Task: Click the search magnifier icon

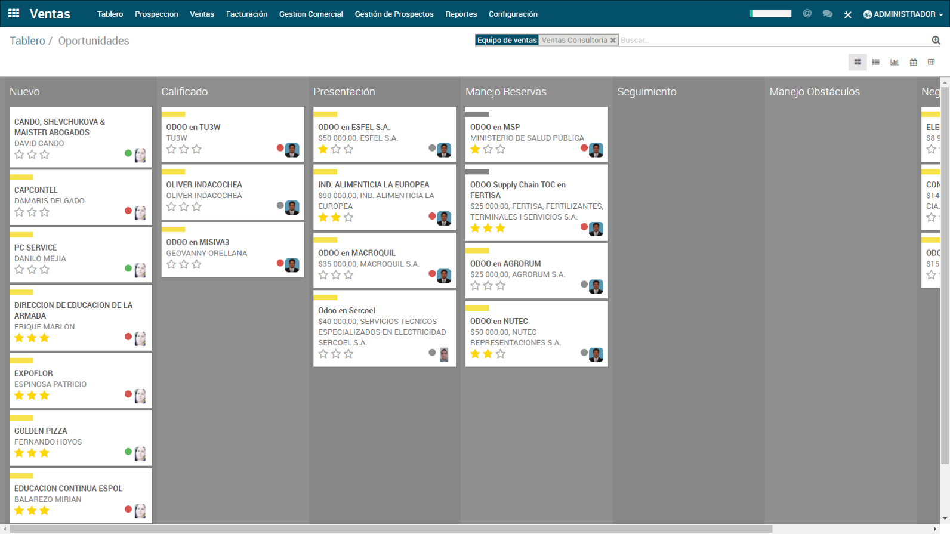Action: [936, 40]
